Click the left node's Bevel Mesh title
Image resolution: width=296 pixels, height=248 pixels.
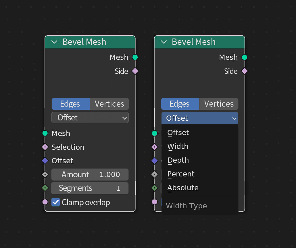coord(84,42)
